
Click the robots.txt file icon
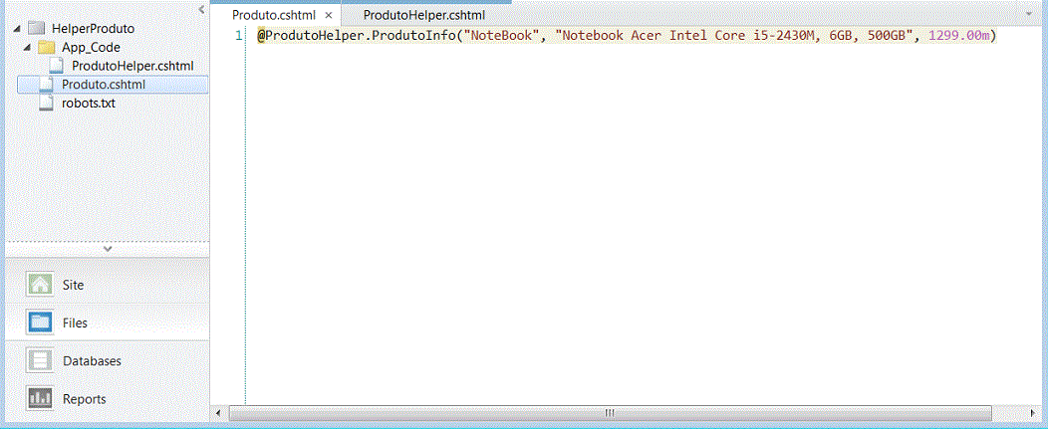(x=46, y=103)
